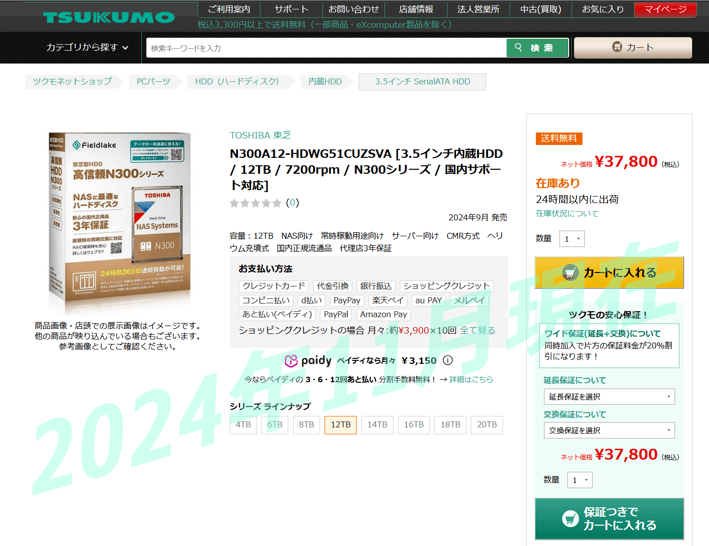Open 交換保証について link

[x=575, y=414]
